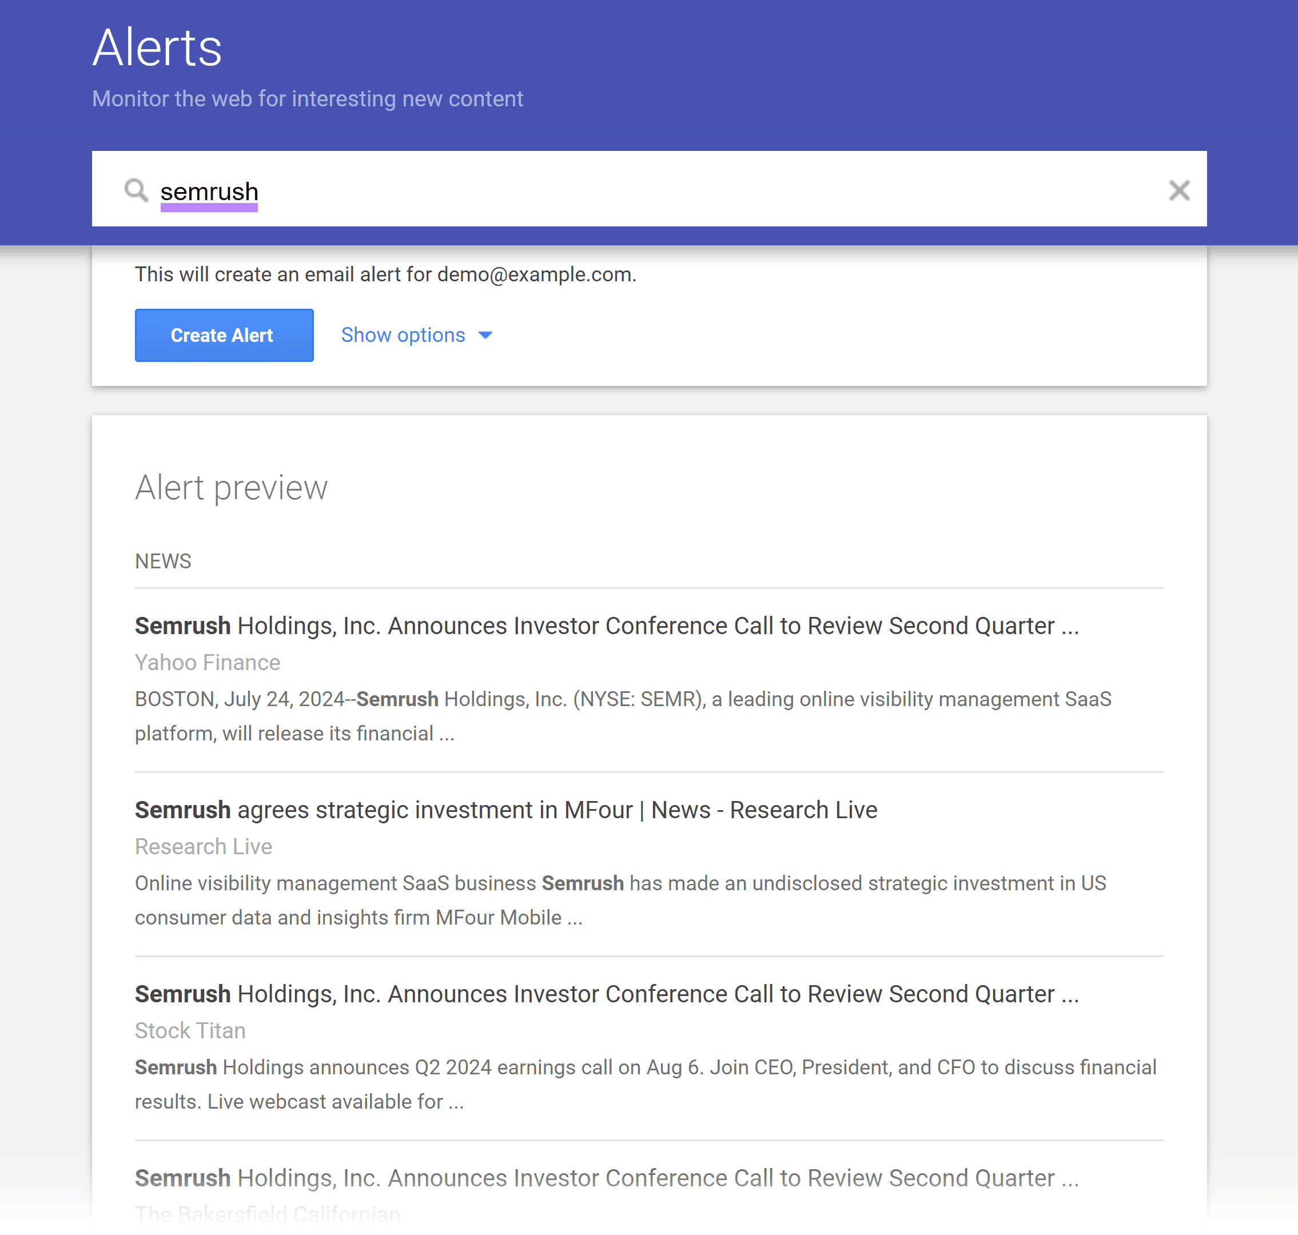Screen dimensions: 1298x1235
Task: Open the 'Show options' menu
Action: (416, 335)
